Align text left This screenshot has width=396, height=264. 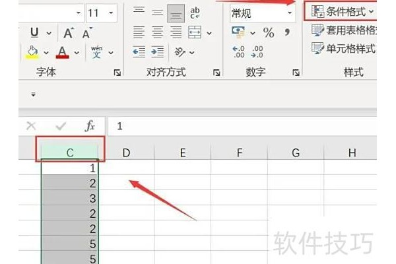tap(139, 32)
